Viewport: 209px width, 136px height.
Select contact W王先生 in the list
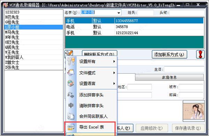[33, 52]
